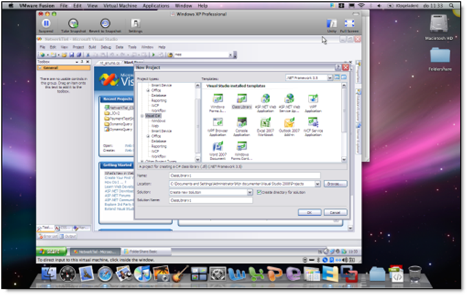The width and height of the screenshot is (468, 296).
Task: Click OK in the New Project dialog
Action: coord(309,212)
